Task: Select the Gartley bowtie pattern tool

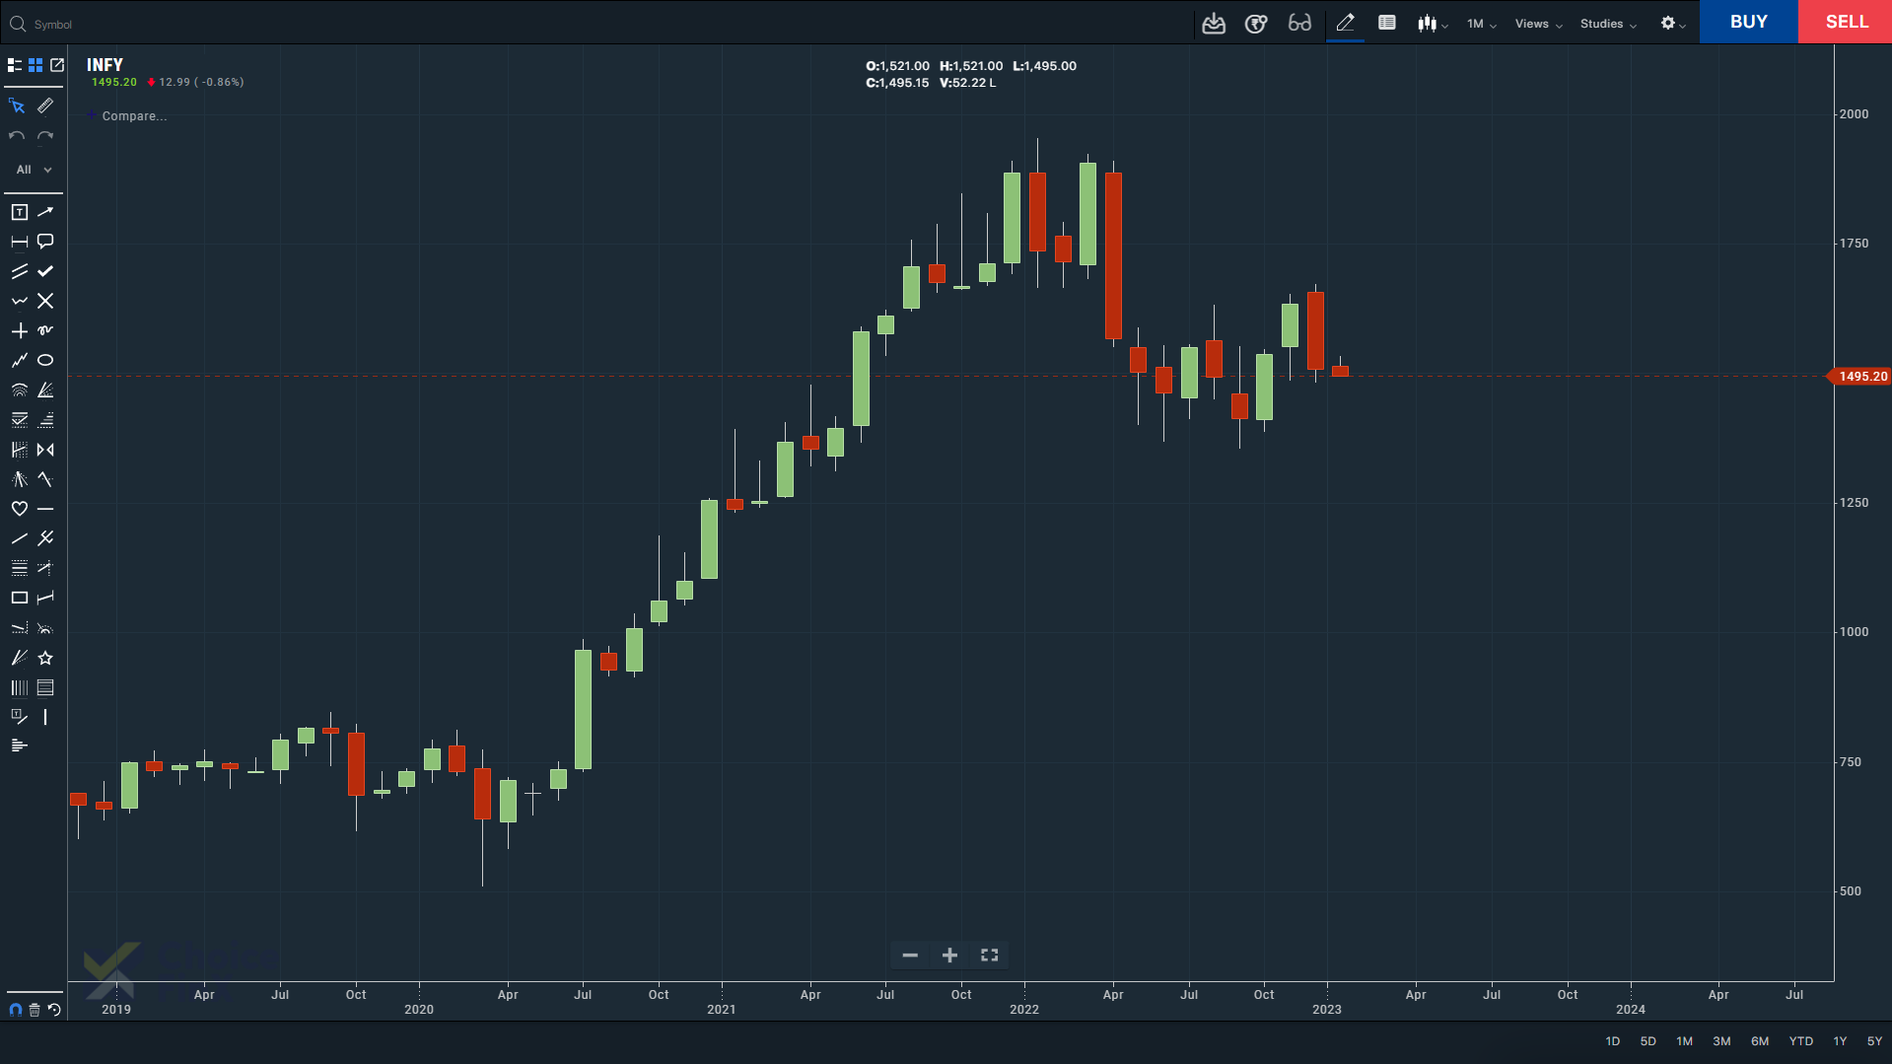Action: (x=45, y=450)
